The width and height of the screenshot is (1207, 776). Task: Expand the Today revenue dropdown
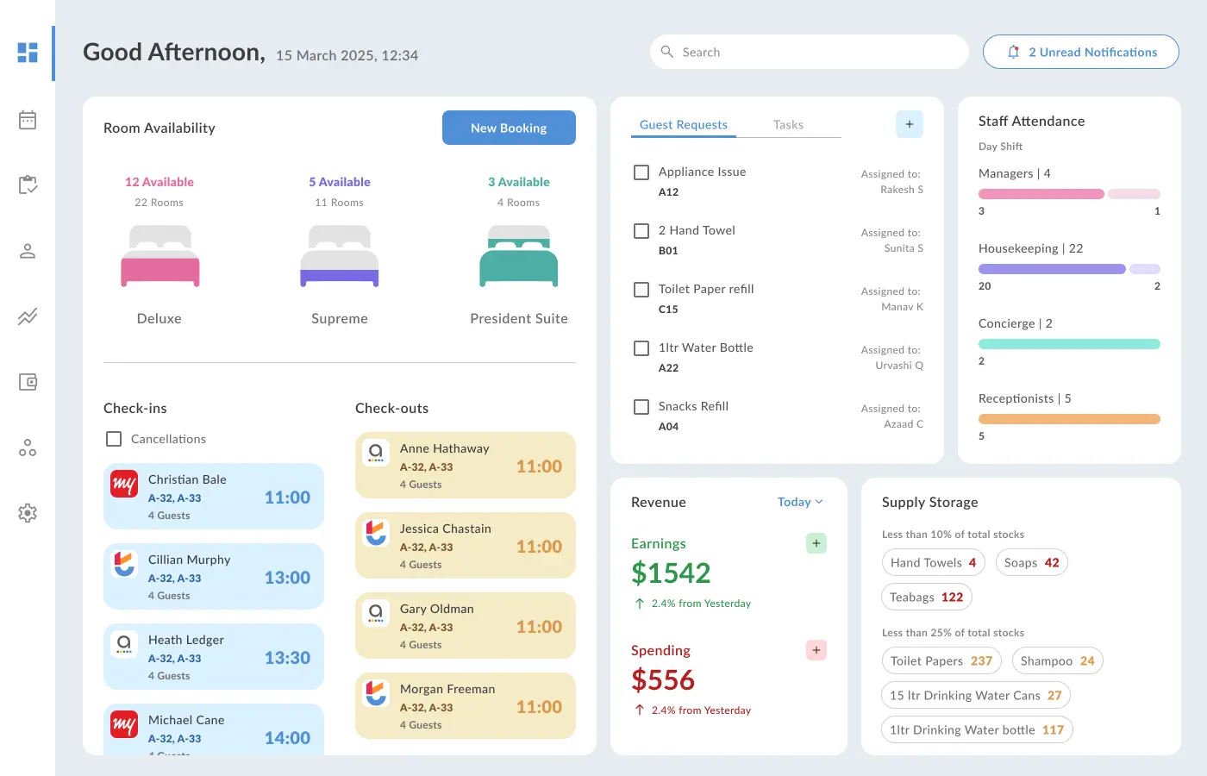point(800,502)
